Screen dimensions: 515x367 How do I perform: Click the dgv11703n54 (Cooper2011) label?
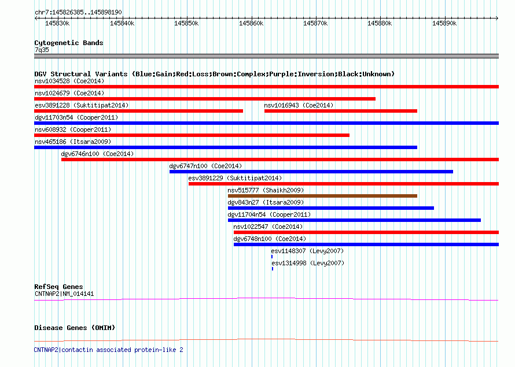tap(76, 117)
